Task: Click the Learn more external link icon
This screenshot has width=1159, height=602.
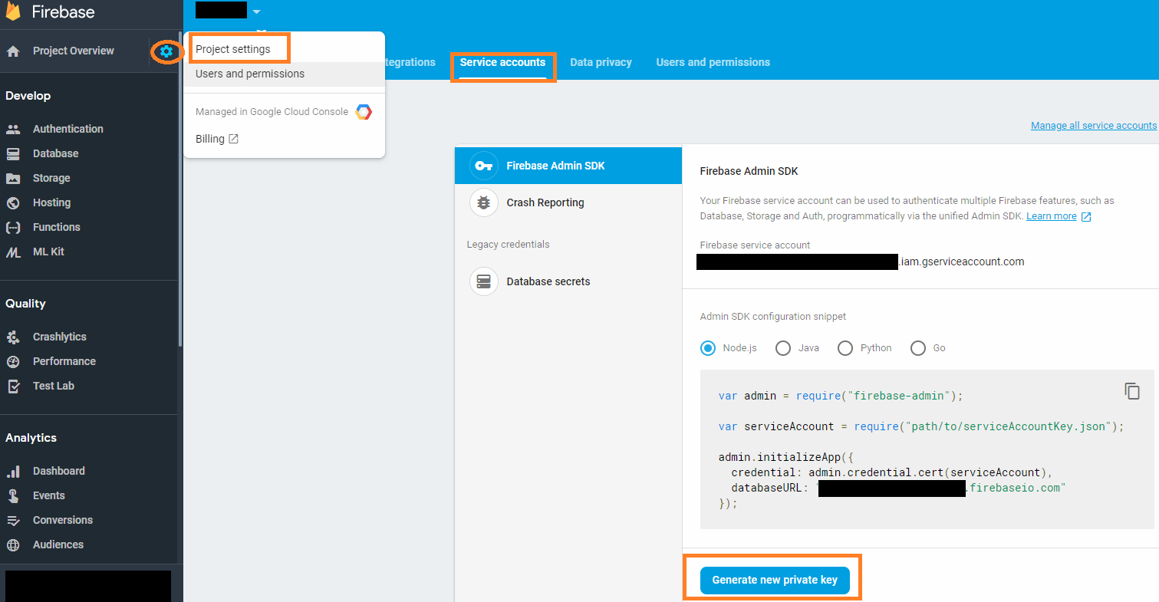Action: [1086, 217]
